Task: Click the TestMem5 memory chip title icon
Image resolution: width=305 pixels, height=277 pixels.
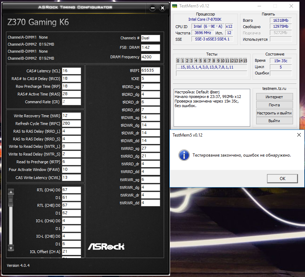Action: [x=175, y=6]
